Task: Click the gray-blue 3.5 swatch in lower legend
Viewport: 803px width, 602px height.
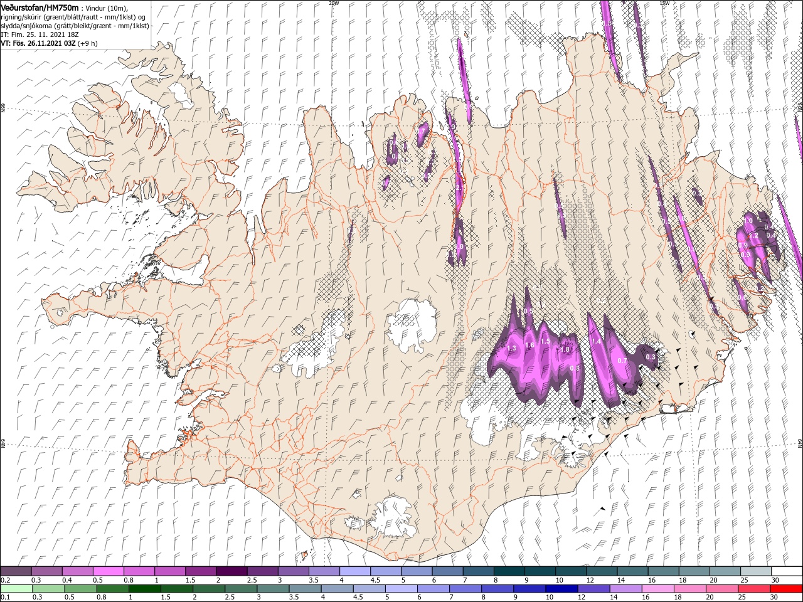Action: pos(305,588)
